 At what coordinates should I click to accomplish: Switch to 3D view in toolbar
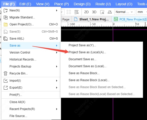point(94,12)
